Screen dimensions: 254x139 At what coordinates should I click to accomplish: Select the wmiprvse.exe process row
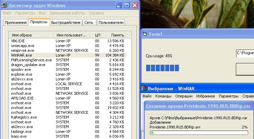pyautogui.click(x=68, y=50)
